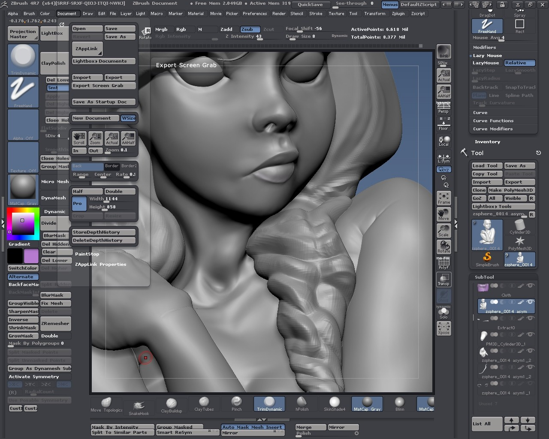Choose the SnakeHook brush
The width and height of the screenshot is (549, 439).
click(139, 407)
